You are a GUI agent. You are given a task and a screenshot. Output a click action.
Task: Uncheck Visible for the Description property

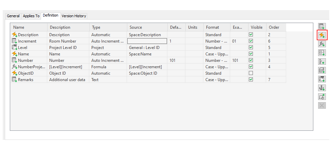click(x=251, y=35)
